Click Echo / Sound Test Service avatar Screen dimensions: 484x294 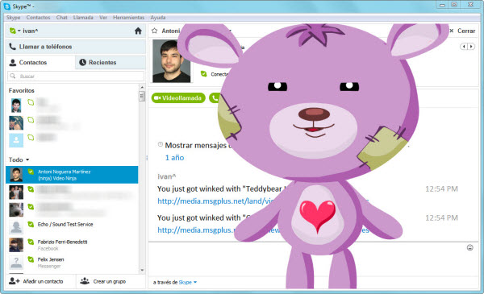coord(16,227)
